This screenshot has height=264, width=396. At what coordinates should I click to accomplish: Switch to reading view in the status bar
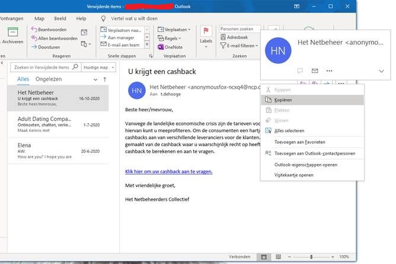[278, 257]
